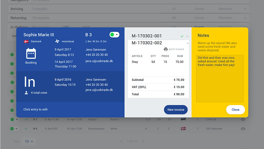
Task: Click the Estonian flag in Royal II row
Action: click(183, 119)
